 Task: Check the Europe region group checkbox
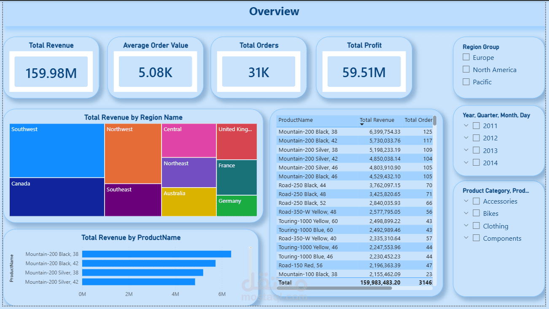point(466,57)
